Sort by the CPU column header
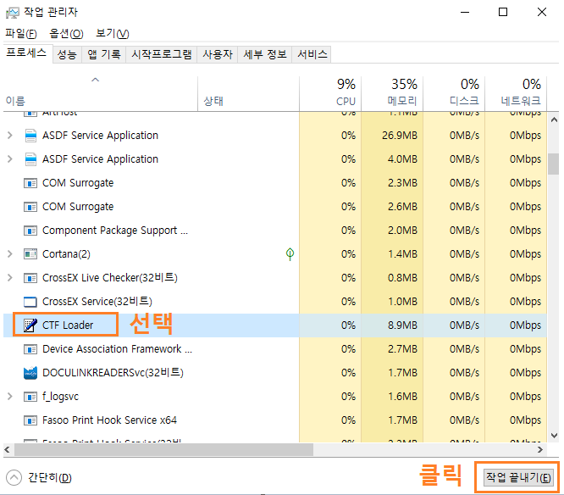The height and width of the screenshot is (495, 564). [x=330, y=93]
